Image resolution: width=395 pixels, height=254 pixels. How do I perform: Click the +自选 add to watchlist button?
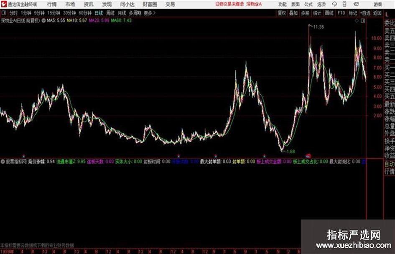click(x=365, y=13)
